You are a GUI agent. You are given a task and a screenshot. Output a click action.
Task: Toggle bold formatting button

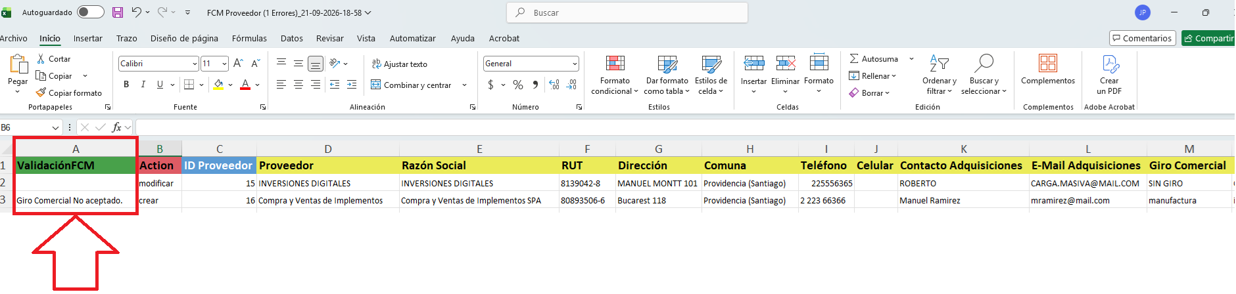tap(126, 85)
